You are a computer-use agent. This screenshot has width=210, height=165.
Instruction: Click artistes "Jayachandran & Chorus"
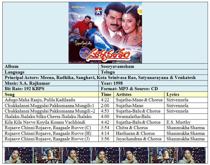(139, 139)
